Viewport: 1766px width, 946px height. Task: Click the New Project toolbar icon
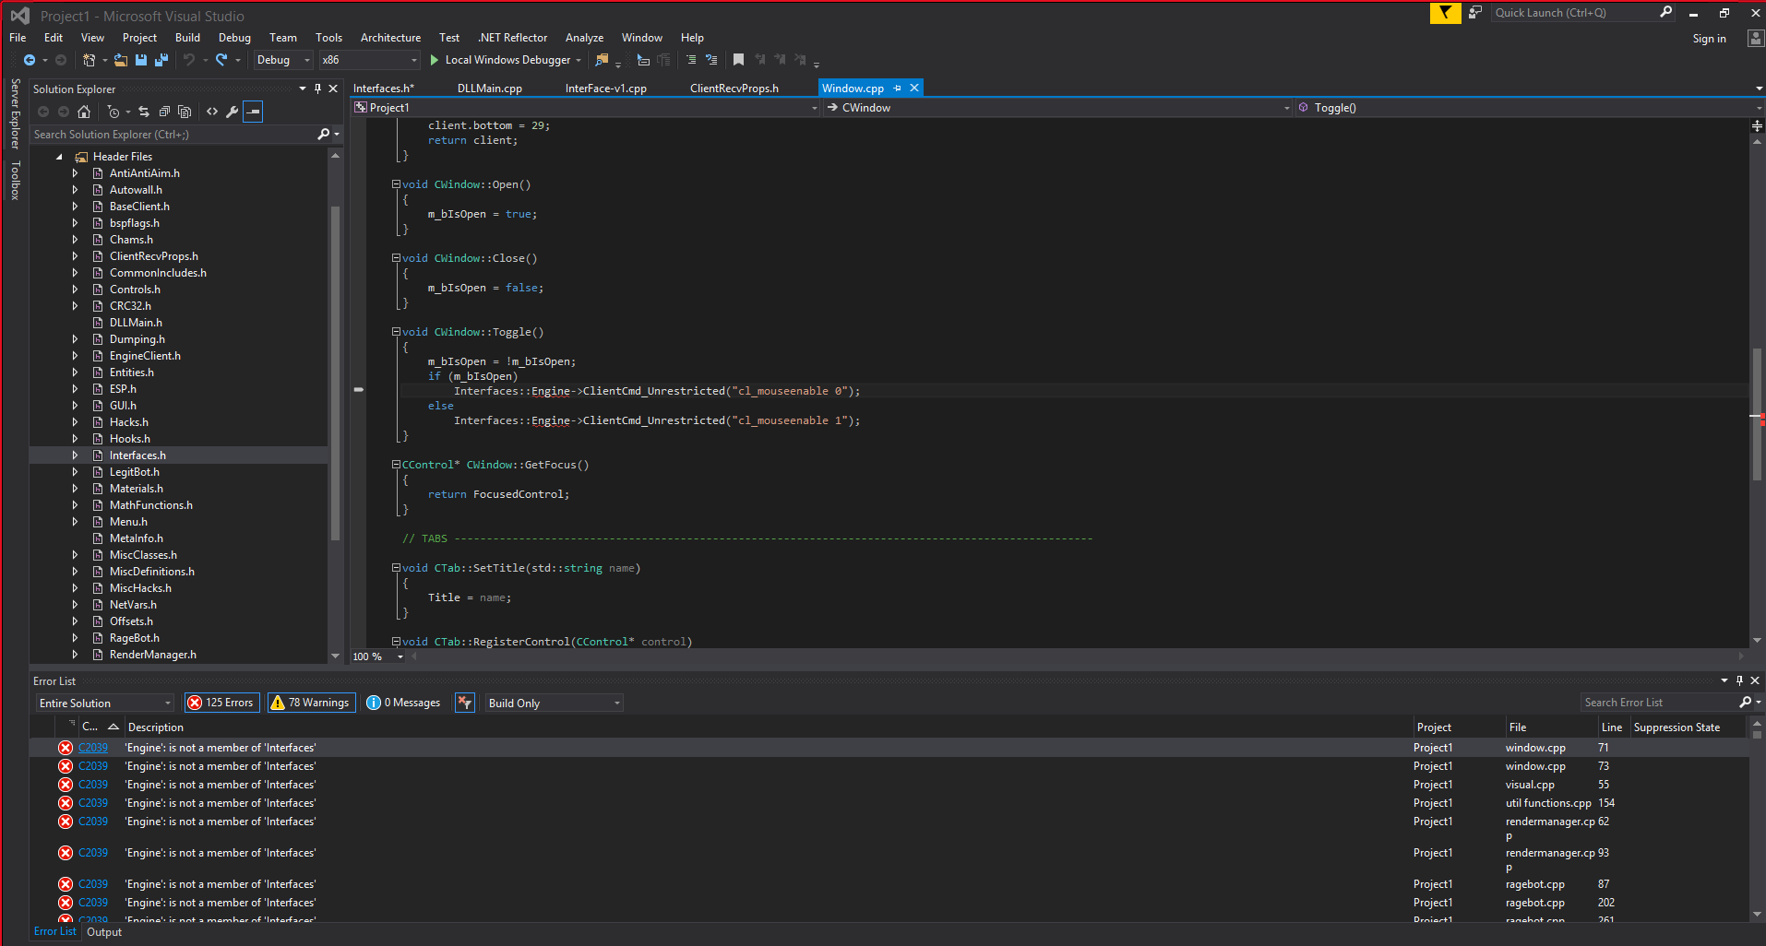point(89,60)
